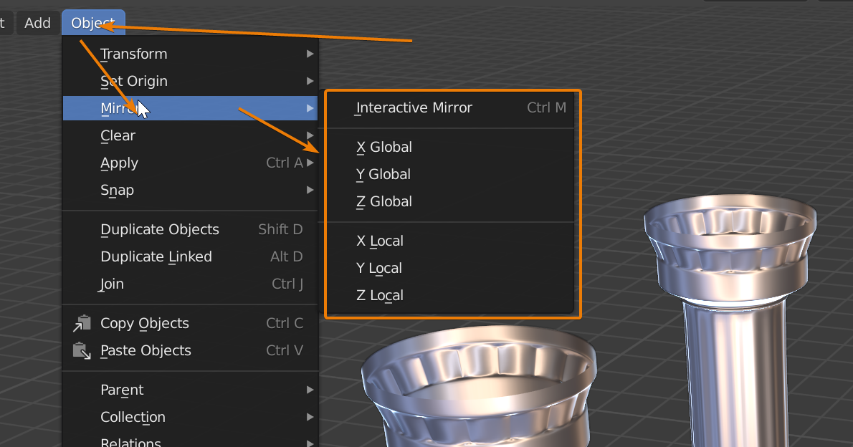Click the Copy Objects icon
The width and height of the screenshot is (853, 447).
pos(81,324)
